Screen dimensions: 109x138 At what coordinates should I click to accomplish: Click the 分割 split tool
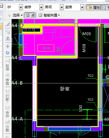point(8,126)
